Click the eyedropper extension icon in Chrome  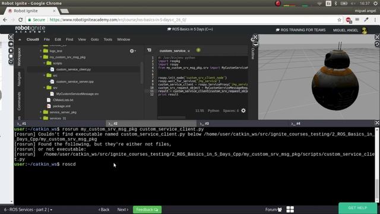coord(366,20)
